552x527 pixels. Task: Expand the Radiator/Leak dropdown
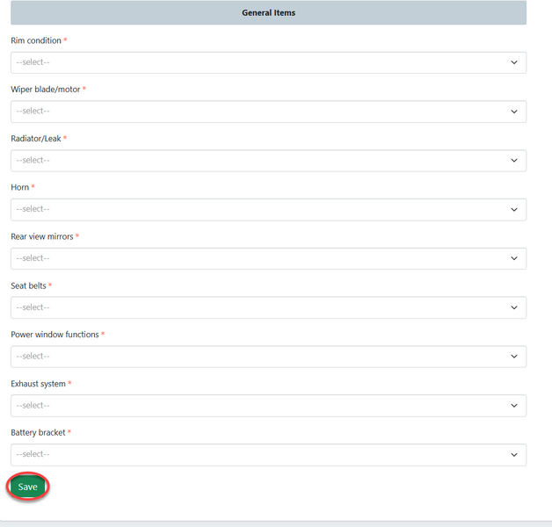(268, 161)
